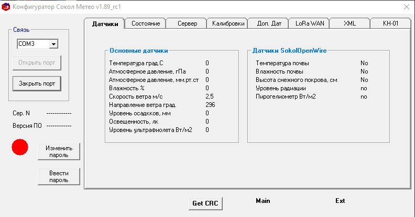
Task: Click the Датчики SokolOpenWire group title
Action: (289, 51)
